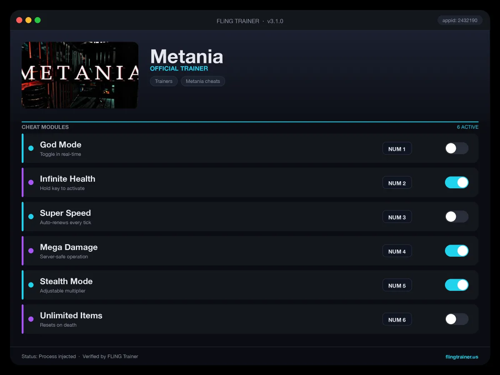
Task: Disable the Infinite Health toggle
Action: [457, 182]
